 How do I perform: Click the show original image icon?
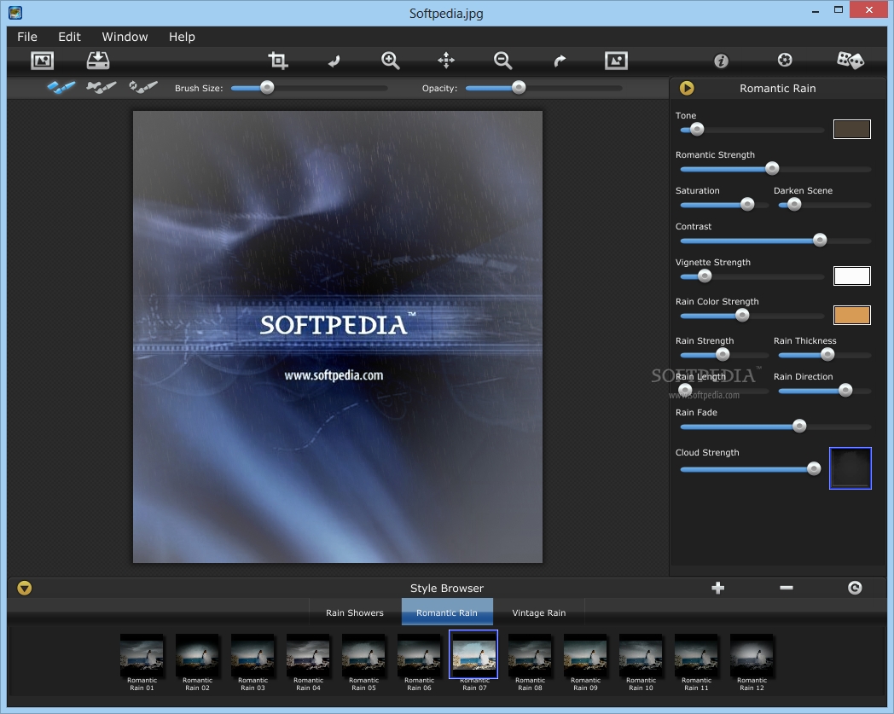[x=617, y=61]
